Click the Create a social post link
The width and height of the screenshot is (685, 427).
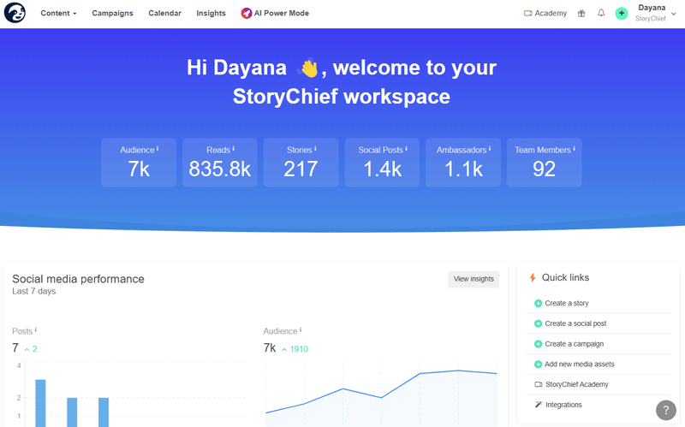coord(575,323)
